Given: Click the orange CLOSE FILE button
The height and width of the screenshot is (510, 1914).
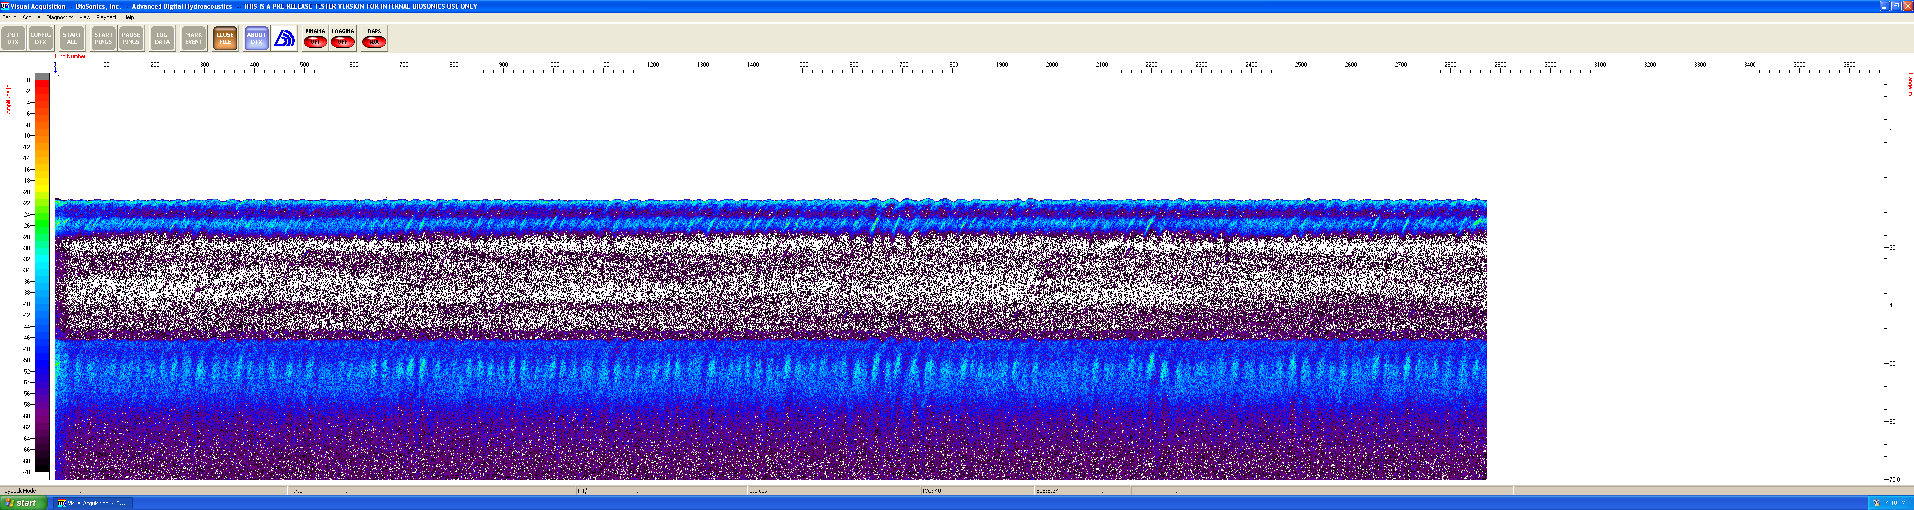Looking at the screenshot, I should [225, 39].
